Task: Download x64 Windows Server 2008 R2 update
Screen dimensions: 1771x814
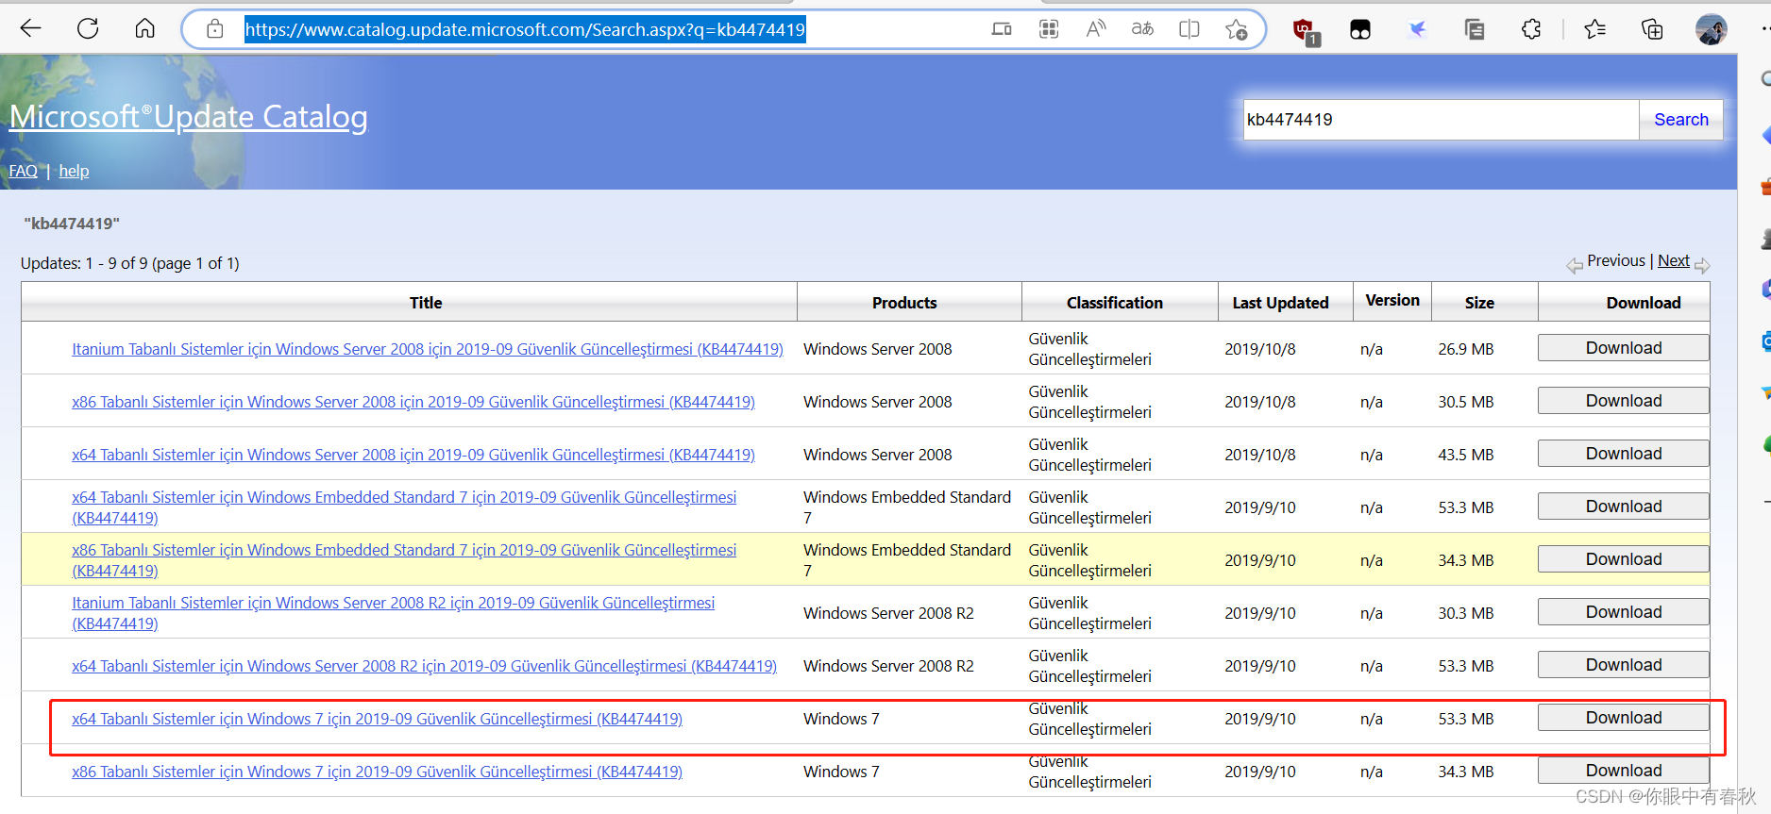Action: pos(1623,665)
